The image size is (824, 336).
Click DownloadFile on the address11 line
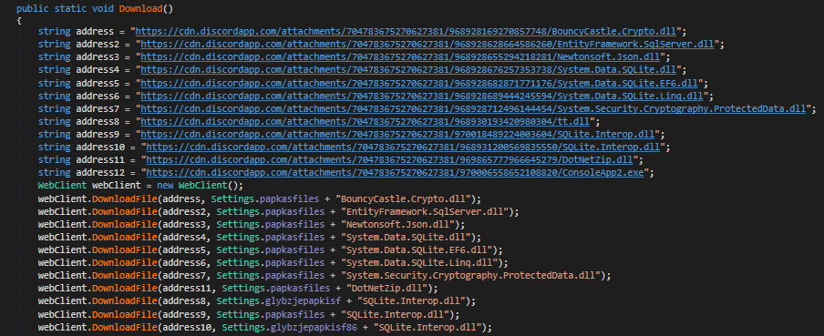tap(125, 290)
